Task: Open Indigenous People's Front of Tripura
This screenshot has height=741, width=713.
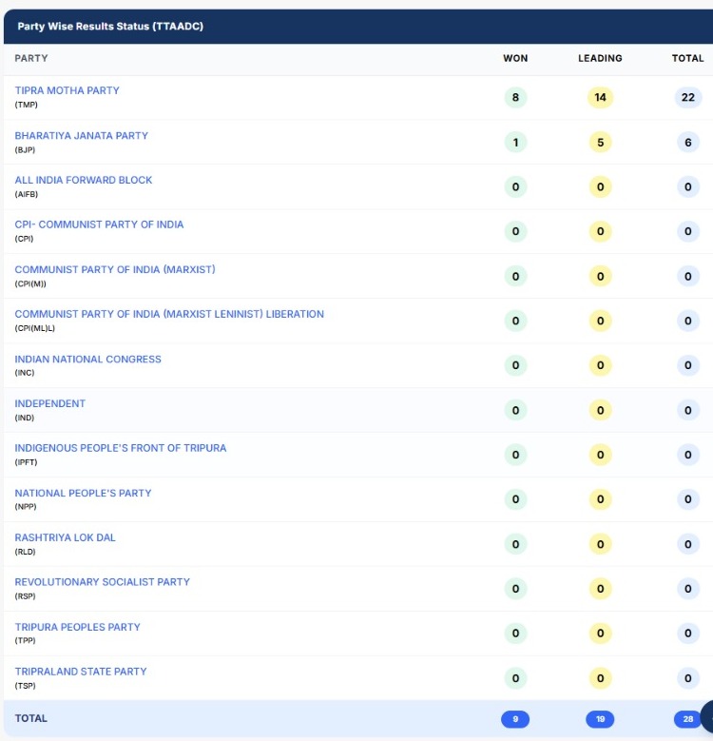Action: [x=120, y=448]
